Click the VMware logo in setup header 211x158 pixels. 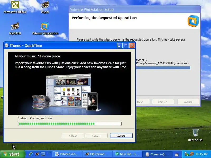[x=193, y=21]
